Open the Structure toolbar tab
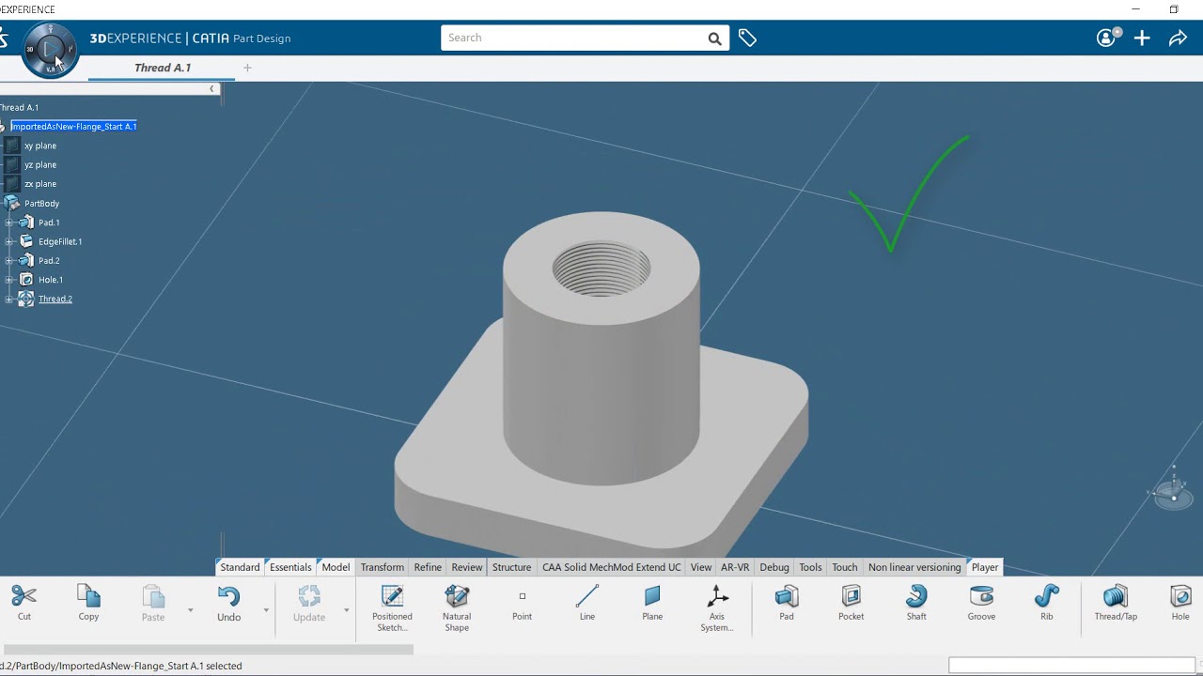The image size is (1203, 676). click(511, 567)
